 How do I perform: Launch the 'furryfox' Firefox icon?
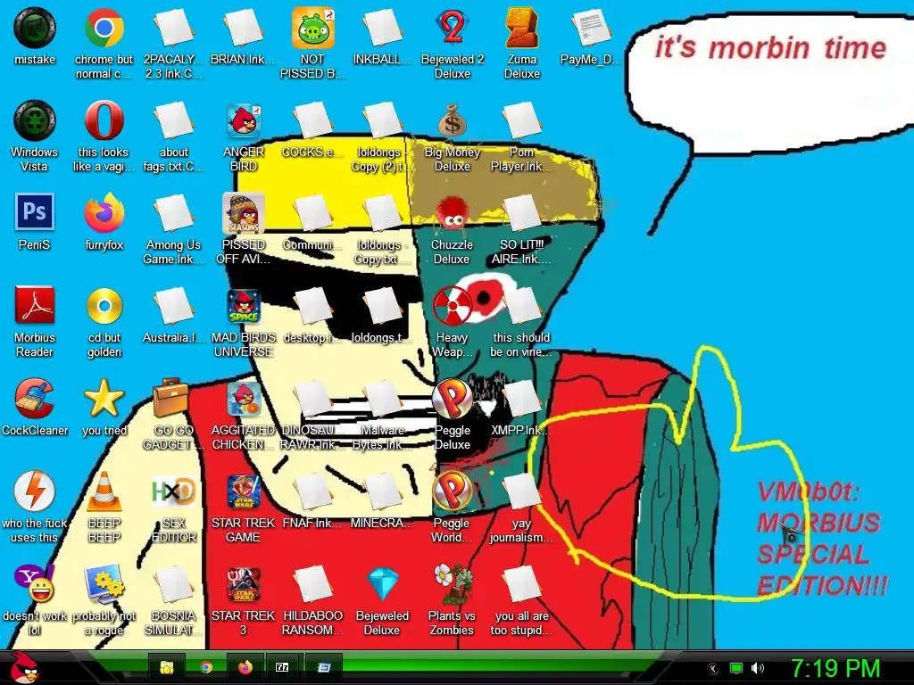click(104, 213)
